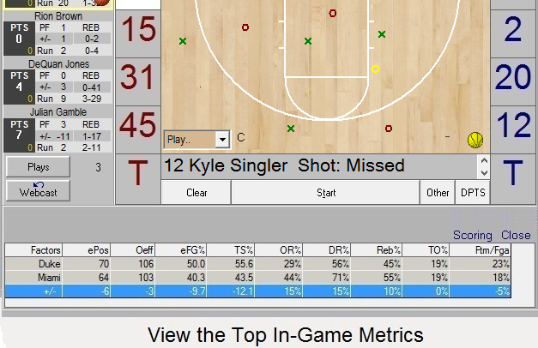Select red player number 45
538x348 pixels.
137,126
